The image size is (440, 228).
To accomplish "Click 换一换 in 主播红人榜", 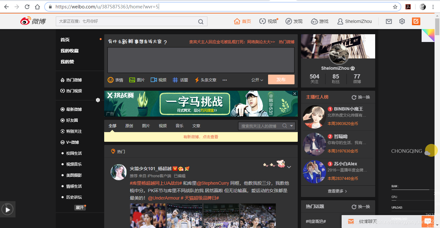I will coord(361,97).
